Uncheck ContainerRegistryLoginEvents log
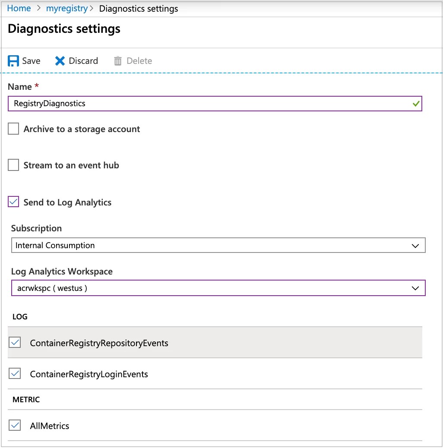This screenshot has height=448, width=443. [x=15, y=373]
